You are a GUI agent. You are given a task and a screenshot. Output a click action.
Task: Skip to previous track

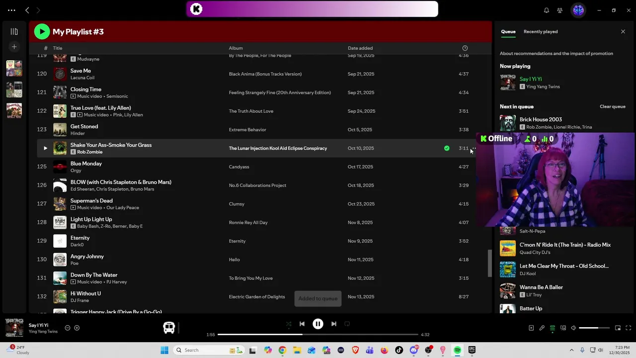click(302, 324)
